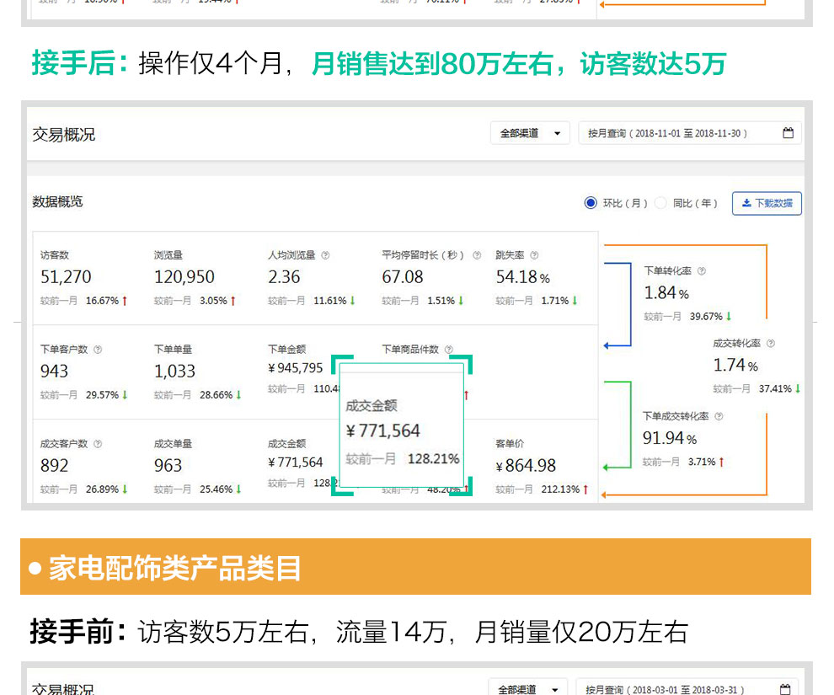Open the 按月查询 2018-11-01 至 2018-11-30 date picker
Viewport: 834px width, 695px height.
[x=690, y=133]
